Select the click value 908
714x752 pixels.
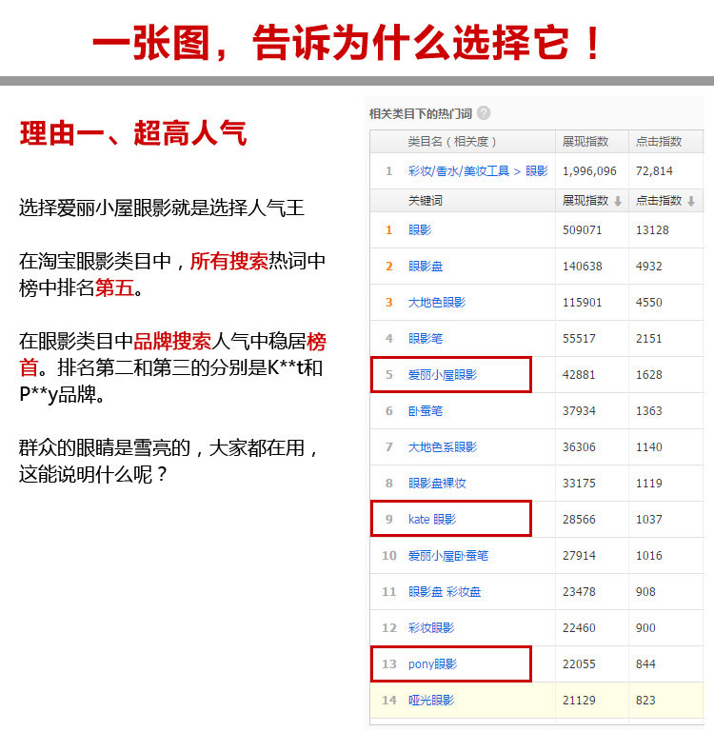tap(645, 592)
